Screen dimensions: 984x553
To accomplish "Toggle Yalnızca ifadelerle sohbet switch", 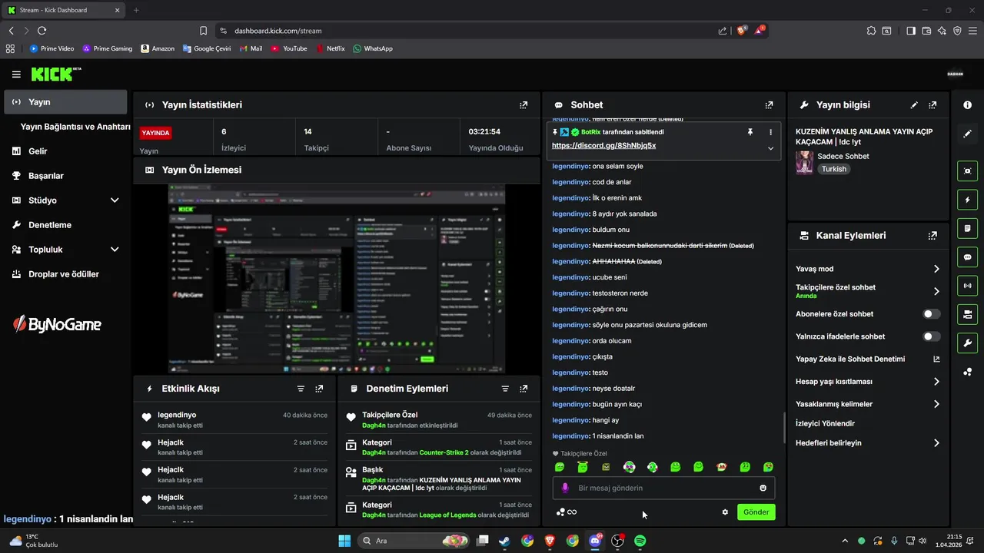I will (x=931, y=336).
